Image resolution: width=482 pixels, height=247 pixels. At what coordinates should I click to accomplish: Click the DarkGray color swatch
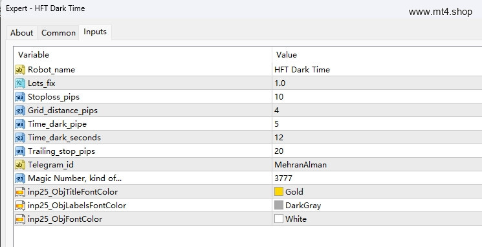point(278,205)
